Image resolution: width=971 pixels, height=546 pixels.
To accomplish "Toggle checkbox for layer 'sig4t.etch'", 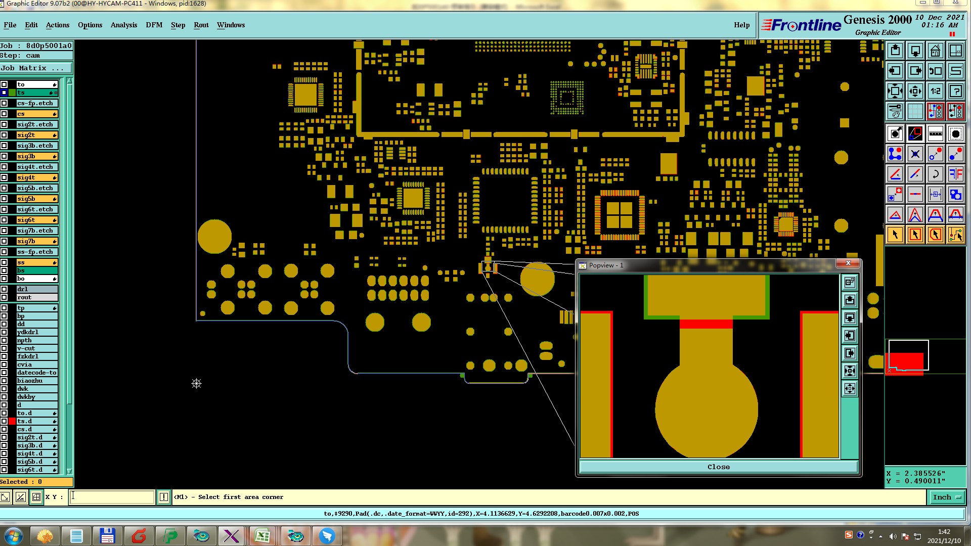I will [x=4, y=167].
